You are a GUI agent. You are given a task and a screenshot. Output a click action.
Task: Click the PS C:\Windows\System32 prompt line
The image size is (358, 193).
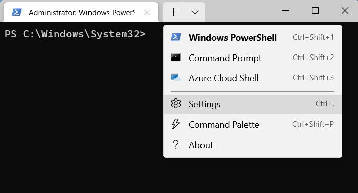click(x=75, y=34)
